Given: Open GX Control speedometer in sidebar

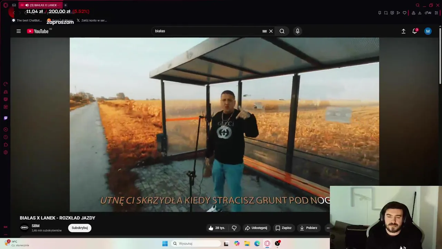Looking at the screenshot, I should 6,84.
